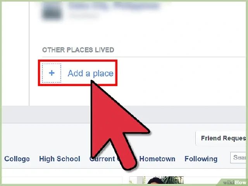Select the Other Places Lived section heading
The height and width of the screenshot is (186, 248).
point(78,50)
